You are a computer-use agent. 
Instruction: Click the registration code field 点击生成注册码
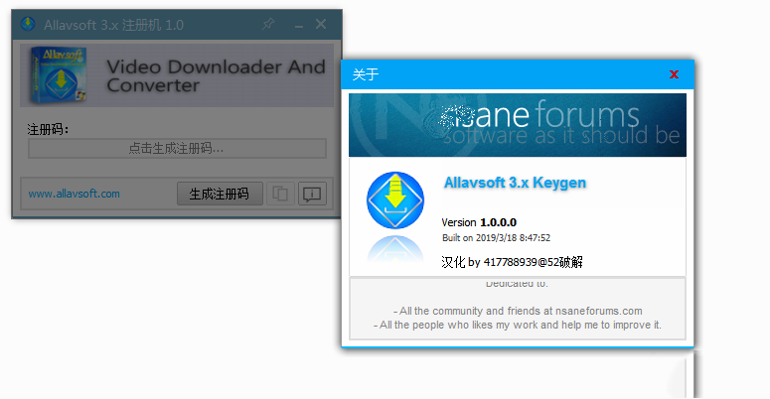177,148
